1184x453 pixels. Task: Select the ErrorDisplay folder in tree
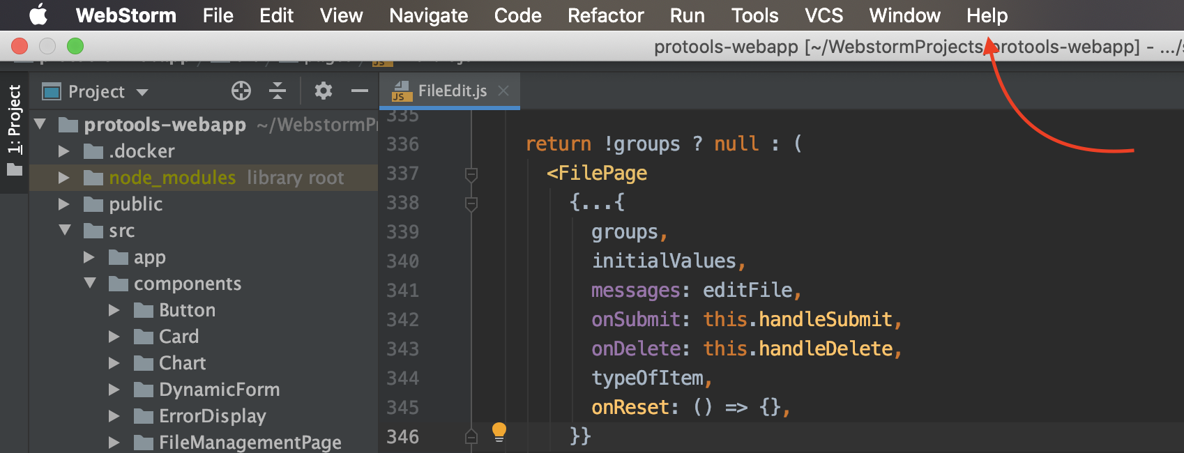point(212,416)
